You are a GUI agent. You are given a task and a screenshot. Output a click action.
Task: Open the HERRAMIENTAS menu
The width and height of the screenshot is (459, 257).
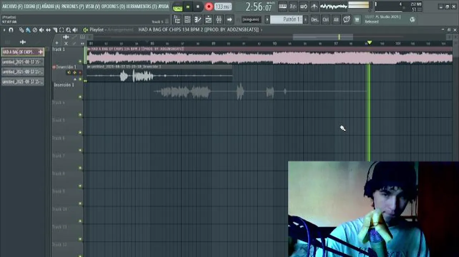tap(142, 6)
